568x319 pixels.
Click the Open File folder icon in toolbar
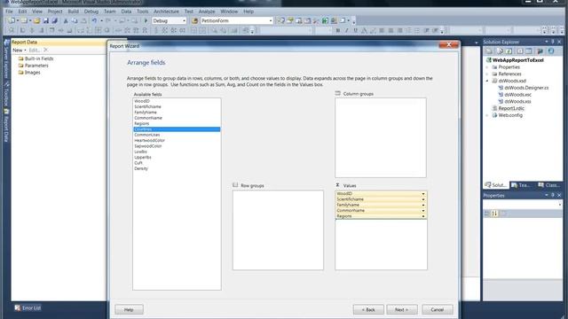coord(36,20)
